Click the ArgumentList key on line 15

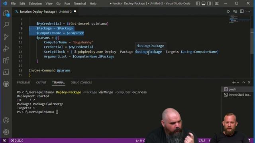click(55, 56)
